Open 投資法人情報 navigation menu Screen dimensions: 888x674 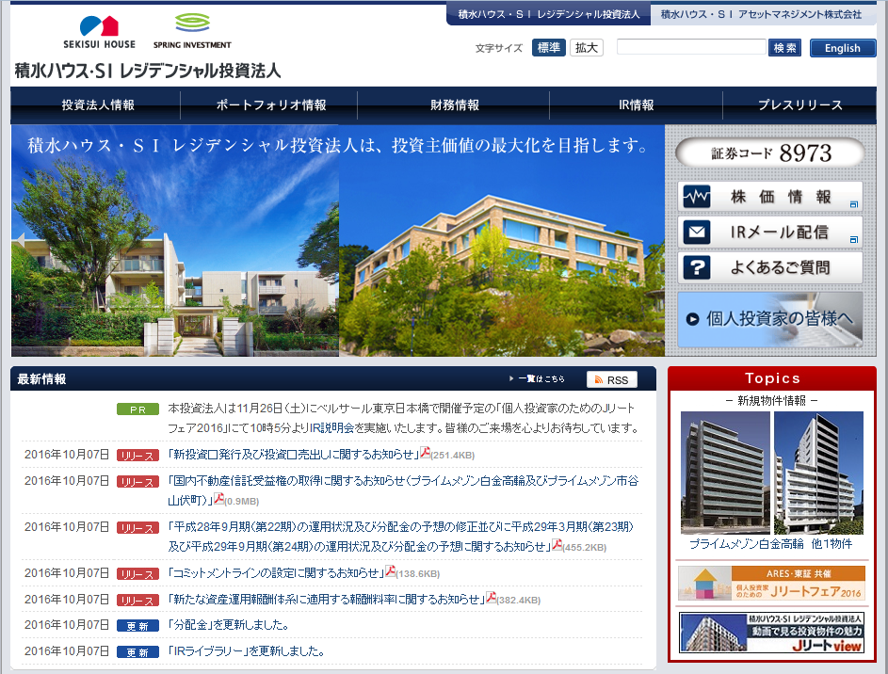(x=97, y=105)
